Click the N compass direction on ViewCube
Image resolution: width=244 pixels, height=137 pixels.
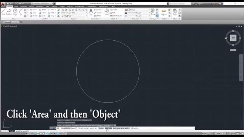tap(233, 31)
